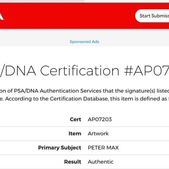
Task: Click the Primary Subject field label
Action: click(60, 148)
